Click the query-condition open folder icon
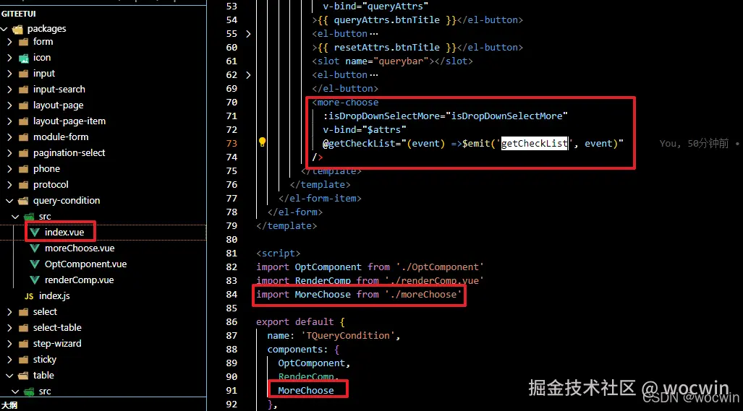The height and width of the screenshot is (411, 743). pos(24,201)
